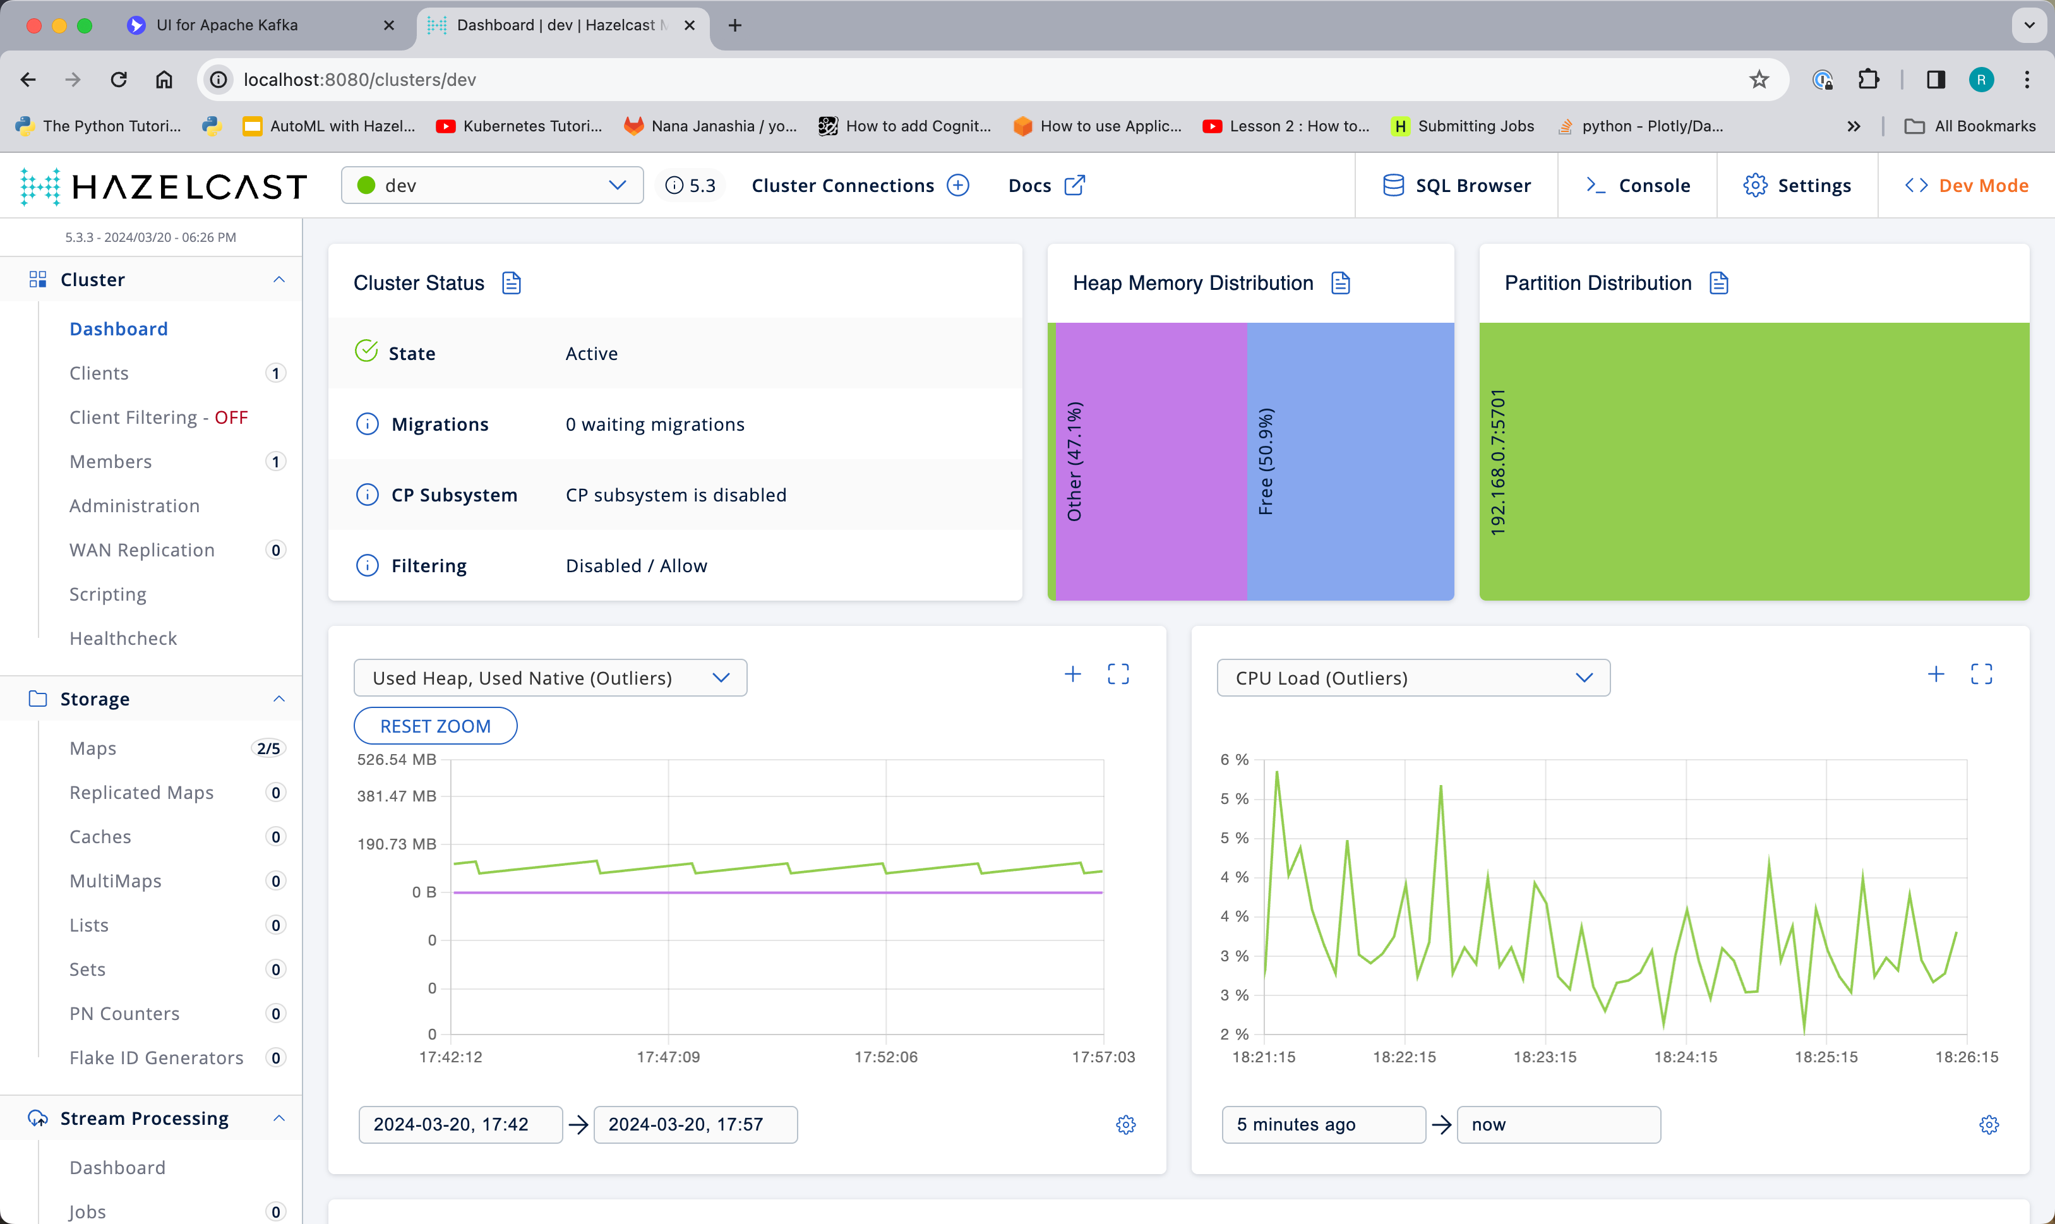Click the CP Subsystem info icon

point(367,495)
